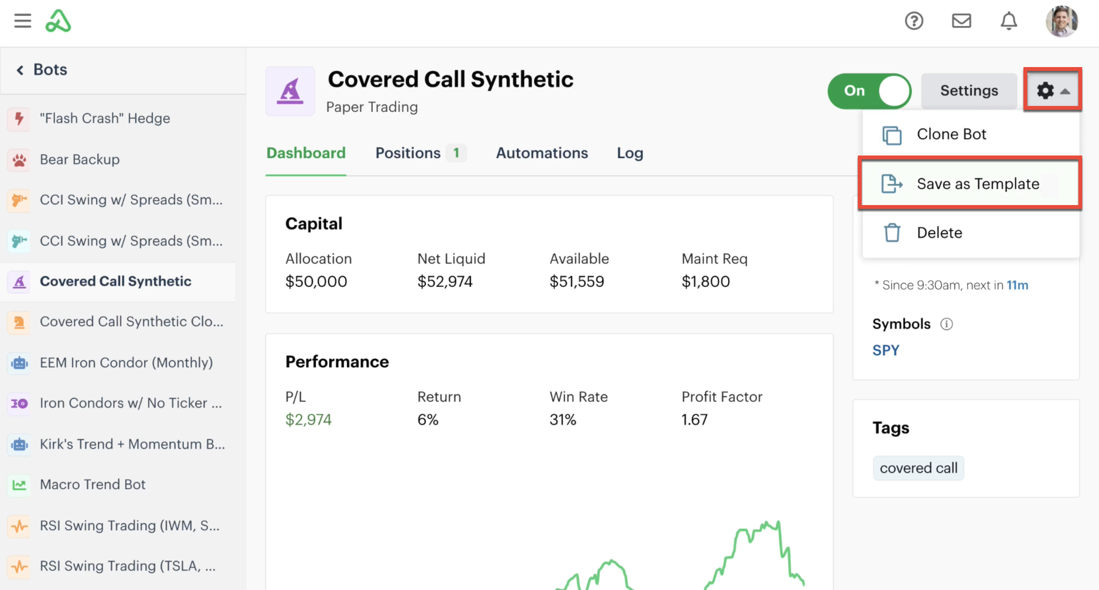Open the user profile avatar
Screen dimensions: 1099x590
click(1062, 21)
